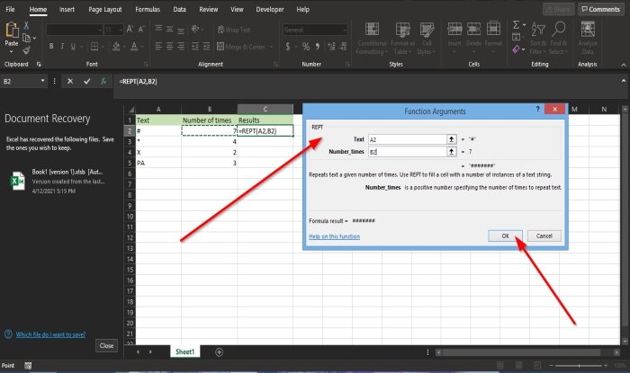Open the Formulas ribbon tab
Image resolution: width=630 pixels, height=373 pixels.
tap(148, 9)
